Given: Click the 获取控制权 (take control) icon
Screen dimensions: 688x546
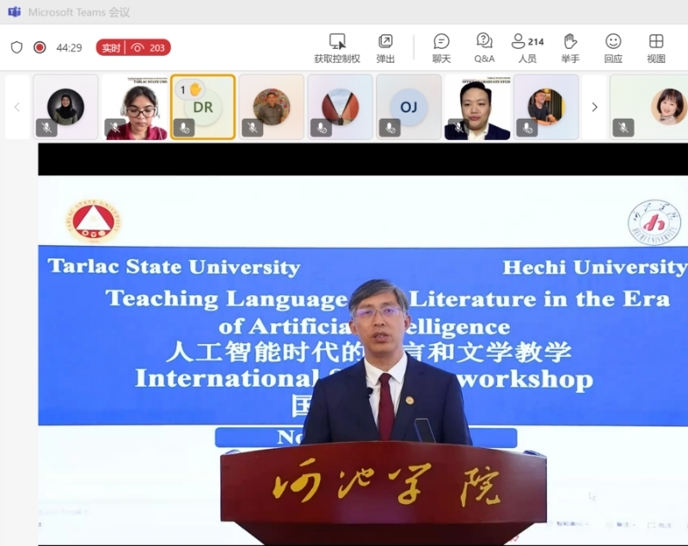Looking at the screenshot, I should (x=337, y=41).
